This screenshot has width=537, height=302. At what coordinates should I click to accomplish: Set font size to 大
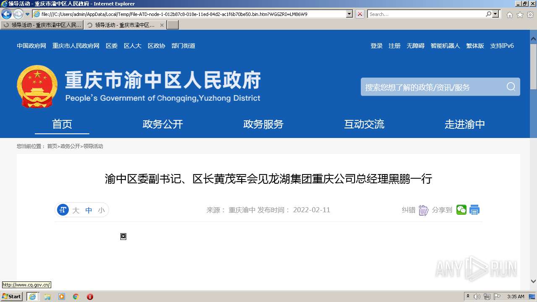pos(76,210)
